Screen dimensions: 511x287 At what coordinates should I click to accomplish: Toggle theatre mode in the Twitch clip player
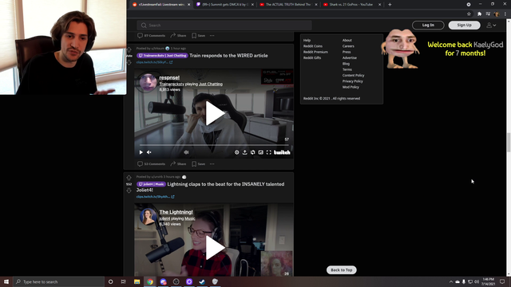pyautogui.click(x=261, y=152)
